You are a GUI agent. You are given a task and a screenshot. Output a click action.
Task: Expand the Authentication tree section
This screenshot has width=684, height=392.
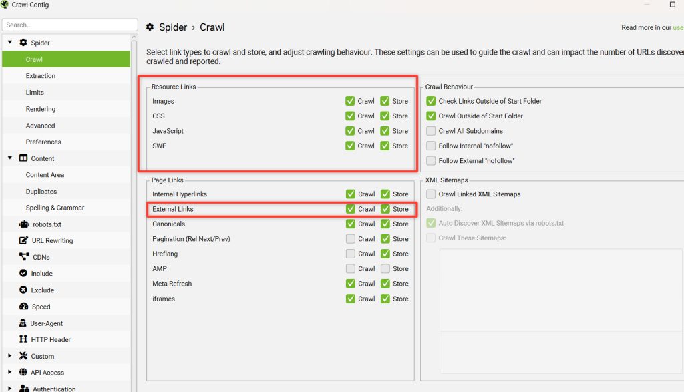pos(9,388)
